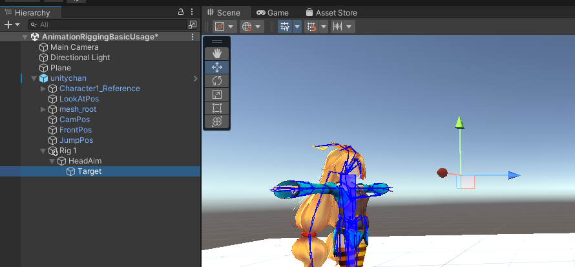The width and height of the screenshot is (575, 267).
Task: Select the Scale tool
Action: (x=216, y=94)
